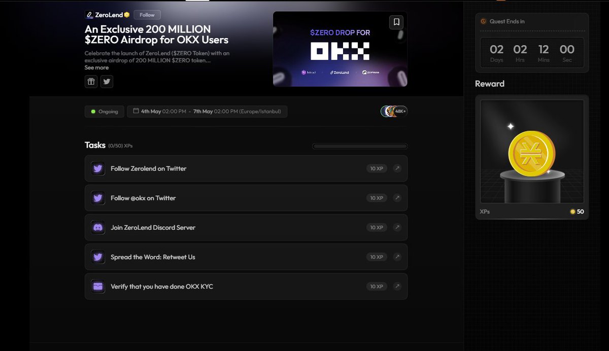
Task: Select the Follow Zerolend on Twitter text
Action: [x=149, y=168]
